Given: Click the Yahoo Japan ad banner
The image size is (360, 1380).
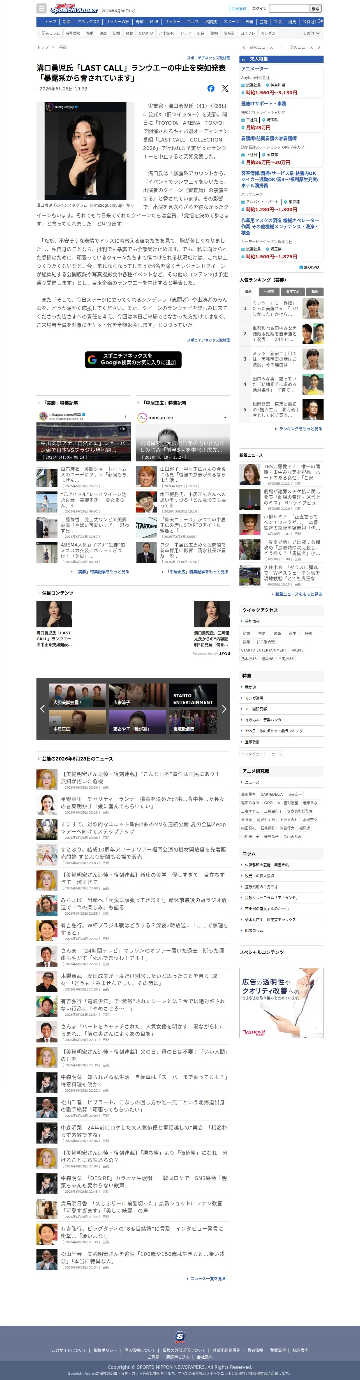Looking at the screenshot, I should coord(281,1003).
